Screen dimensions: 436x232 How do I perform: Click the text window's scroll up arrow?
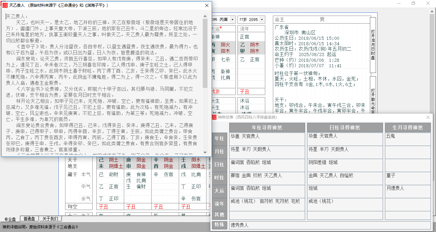[205, 16]
